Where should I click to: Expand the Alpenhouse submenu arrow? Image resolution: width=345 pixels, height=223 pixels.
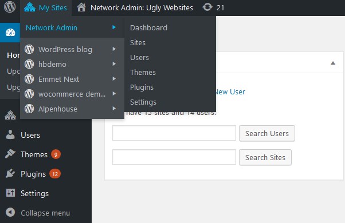click(x=114, y=109)
